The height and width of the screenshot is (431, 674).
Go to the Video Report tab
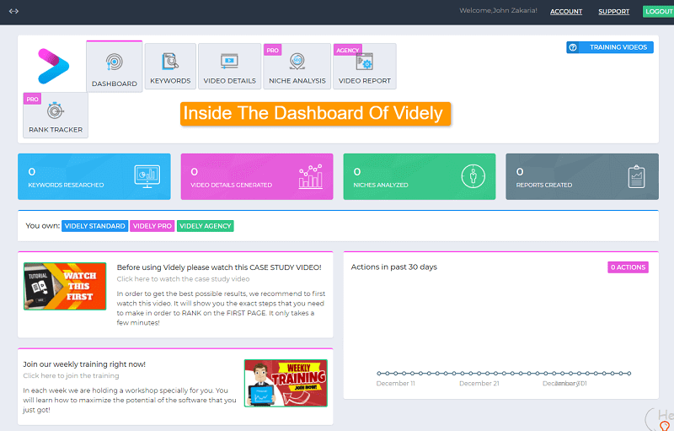click(364, 67)
